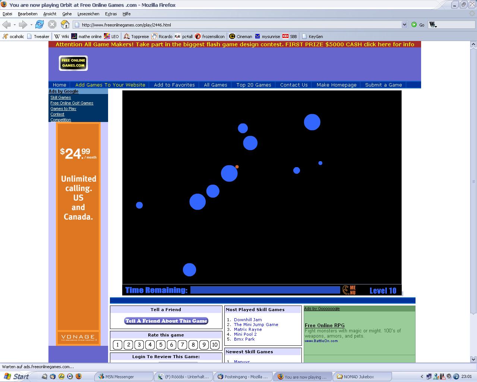Viewport: 477px width, 382px height.
Task: Select rating number 10
Action: point(215,345)
